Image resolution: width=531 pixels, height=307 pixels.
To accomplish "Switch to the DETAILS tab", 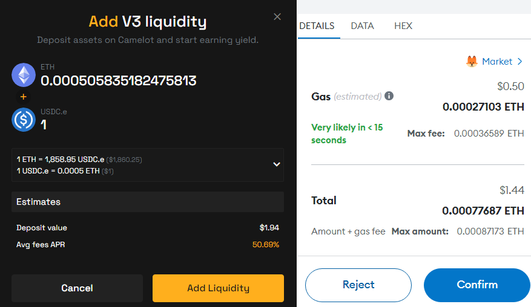I will click(317, 26).
